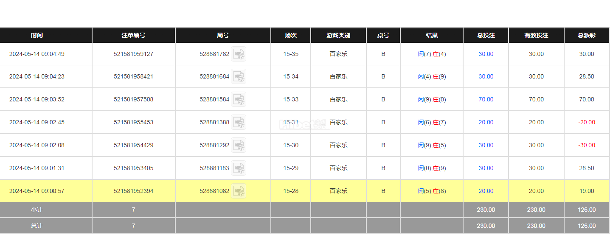The image size is (610, 249).
Task: Open video replay icon for round 528881082
Action: pyautogui.click(x=239, y=191)
